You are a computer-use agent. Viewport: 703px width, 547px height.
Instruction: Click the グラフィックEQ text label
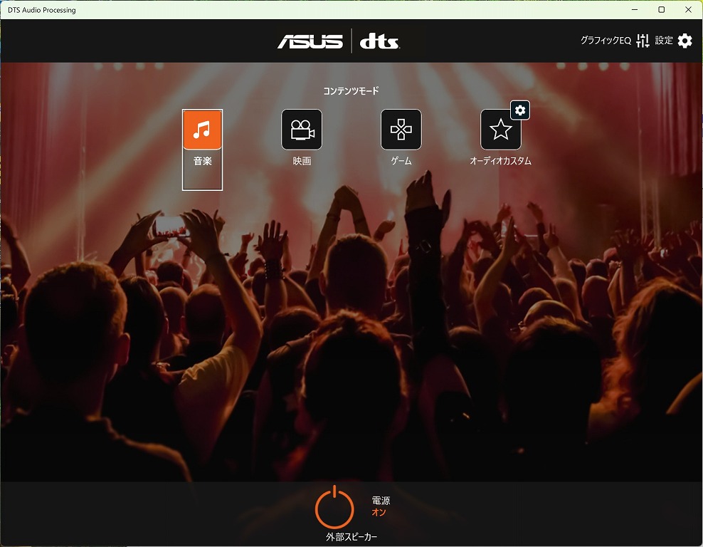tap(606, 41)
